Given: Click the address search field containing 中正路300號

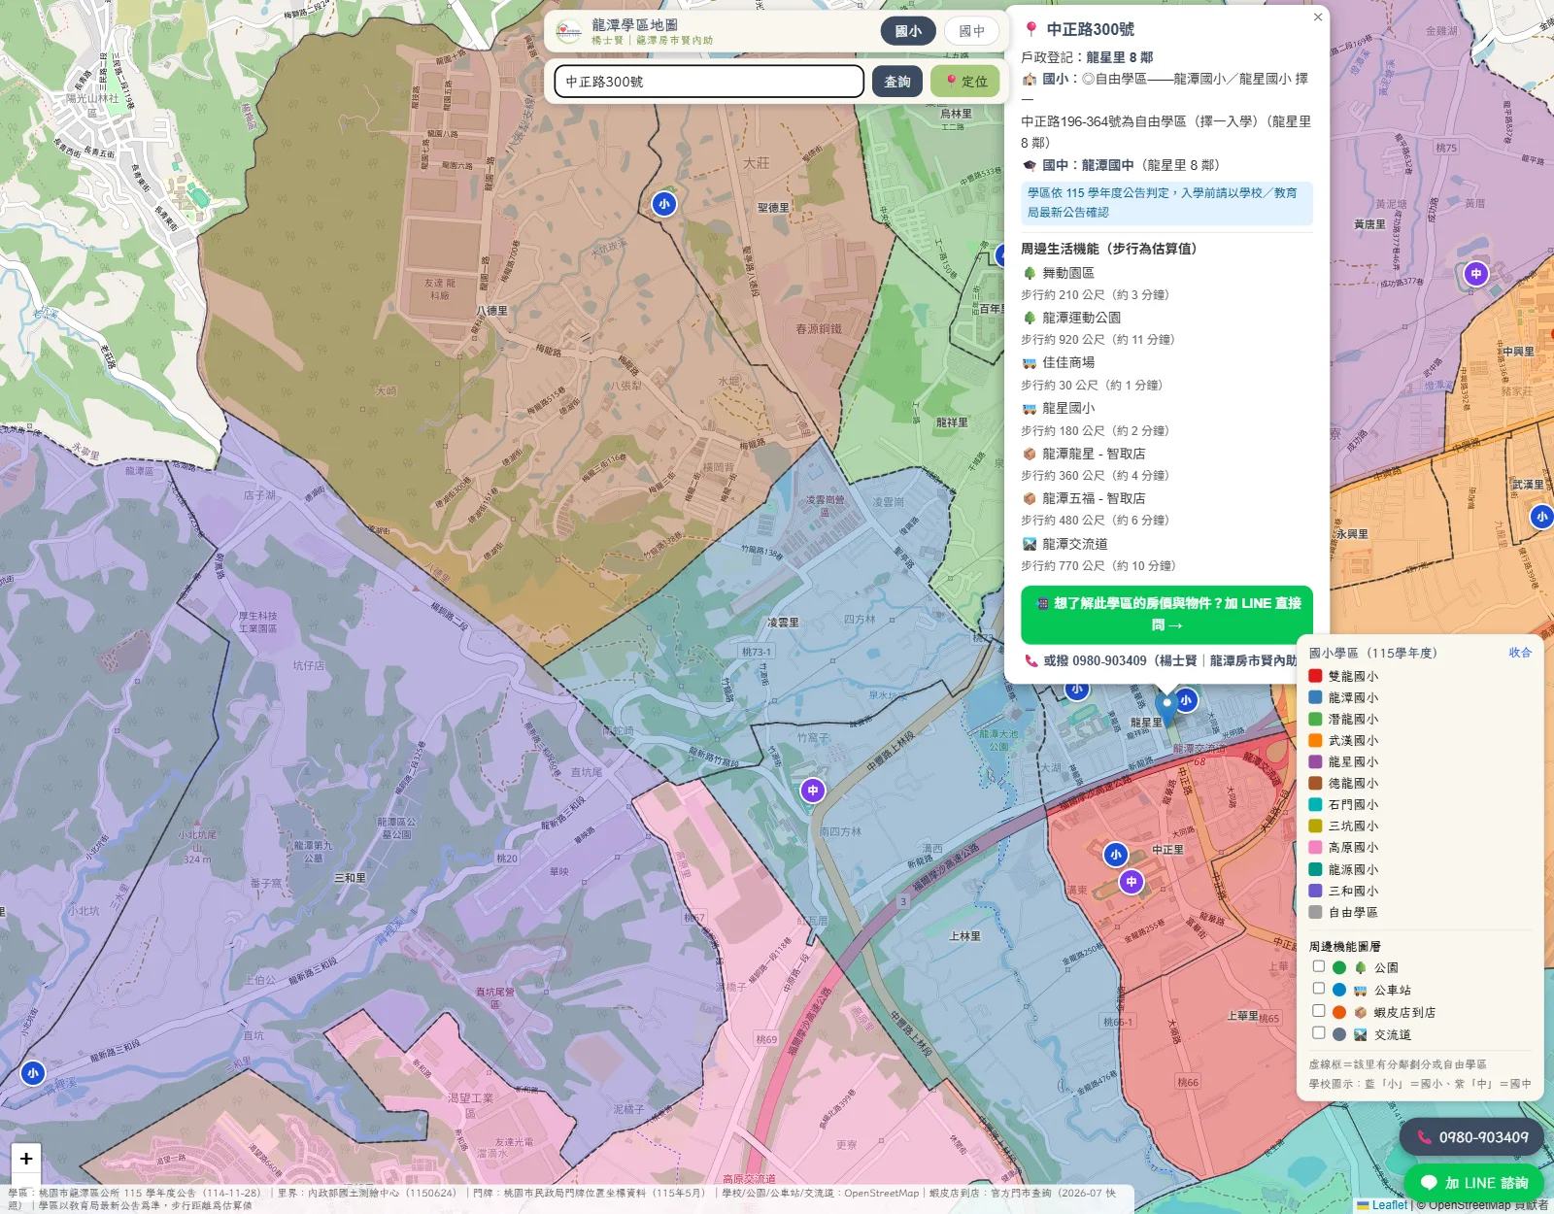Looking at the screenshot, I should click(709, 82).
